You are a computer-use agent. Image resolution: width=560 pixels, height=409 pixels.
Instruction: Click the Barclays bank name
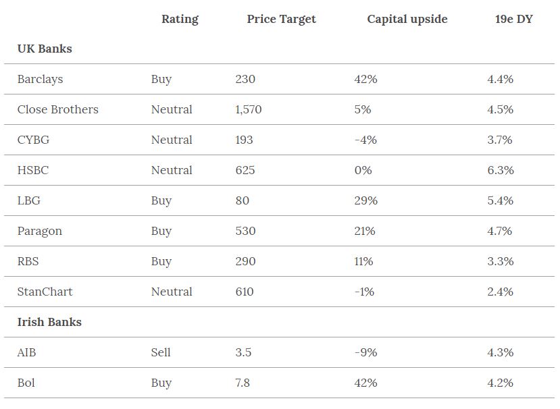click(40, 79)
